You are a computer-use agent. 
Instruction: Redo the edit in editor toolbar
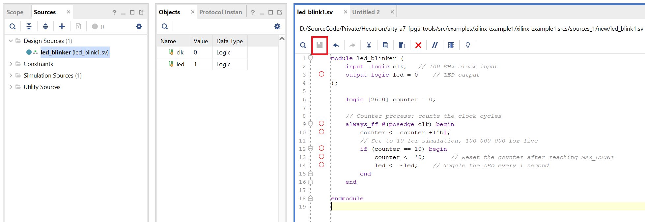pos(352,45)
